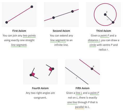
Task: Click 'line L' link in Fifth Axiom
Action: pyautogui.click(x=79, y=93)
